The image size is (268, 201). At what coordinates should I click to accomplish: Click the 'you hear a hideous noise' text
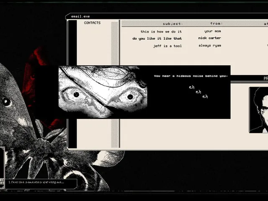click(191, 76)
